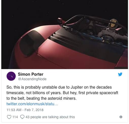Image resolution: width=129 pixels, height=124 pixels.
Task: Click the info icon at the bottom right
Action: tap(121, 117)
